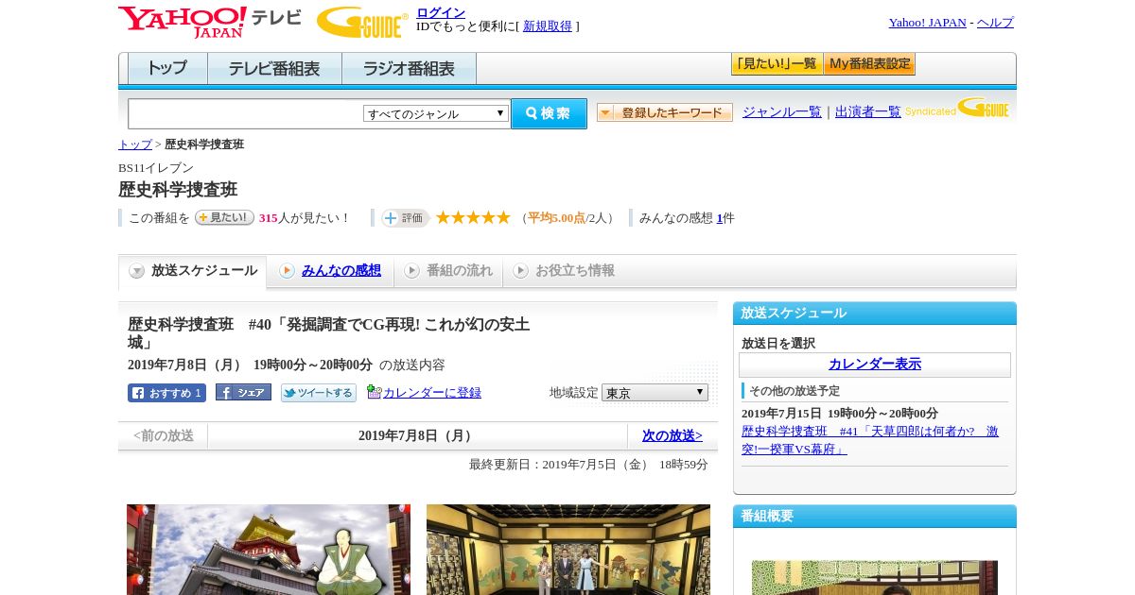Image resolution: width=1135 pixels, height=595 pixels.
Task: Switch to みんなの感想 tab
Action: [x=341, y=271]
